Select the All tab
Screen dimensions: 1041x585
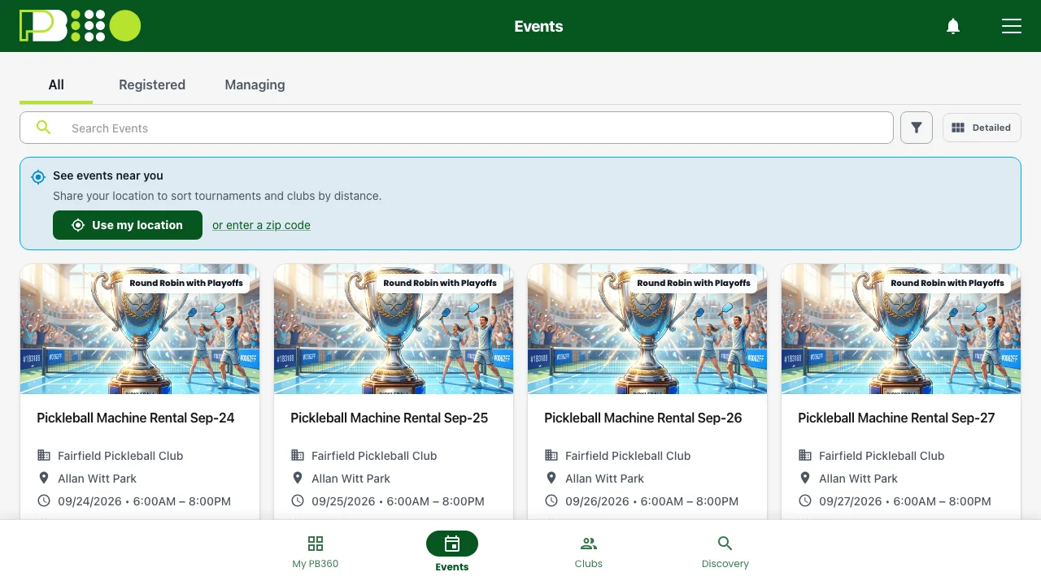[x=56, y=84]
